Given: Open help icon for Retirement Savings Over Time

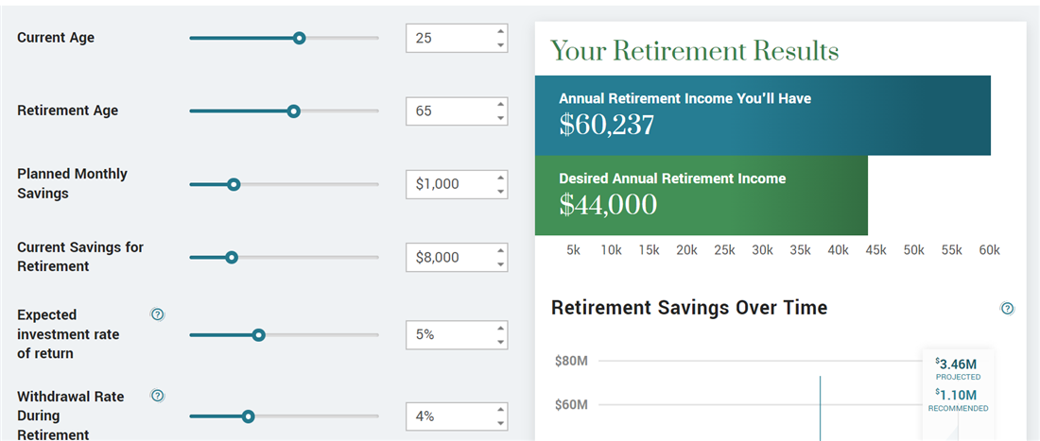Looking at the screenshot, I should 1007,309.
